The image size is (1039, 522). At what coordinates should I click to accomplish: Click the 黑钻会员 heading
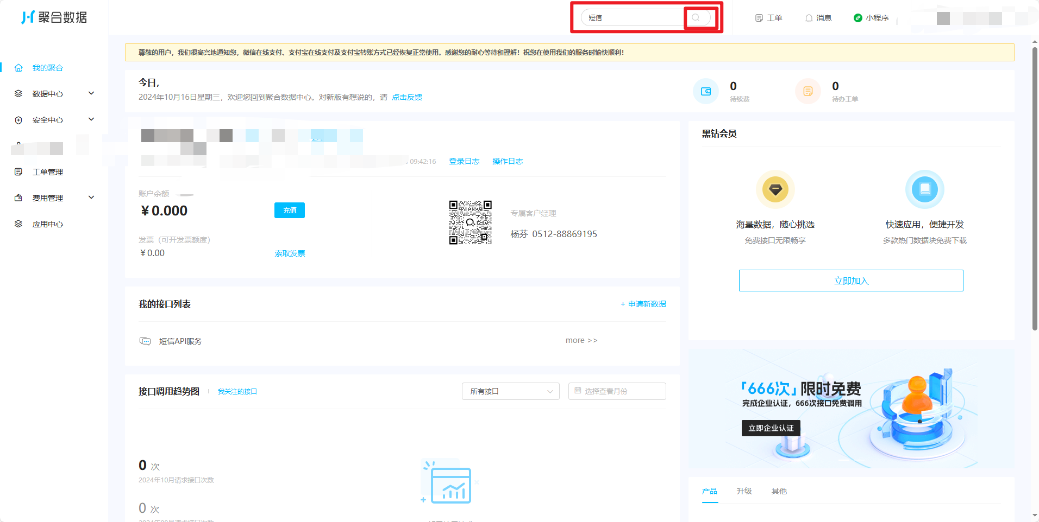719,133
